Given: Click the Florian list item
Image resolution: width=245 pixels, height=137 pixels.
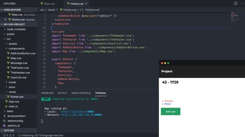Looking at the screenshot, I should (x=168, y=101).
